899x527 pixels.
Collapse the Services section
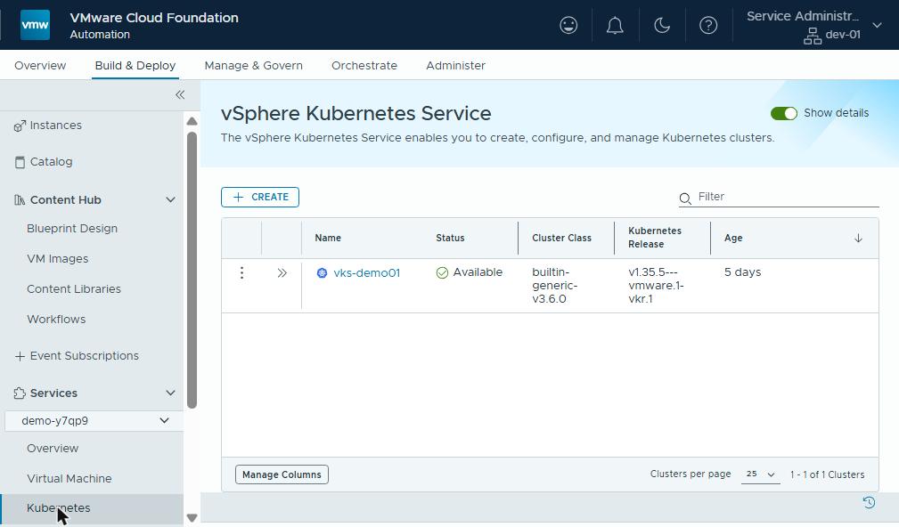coord(170,393)
